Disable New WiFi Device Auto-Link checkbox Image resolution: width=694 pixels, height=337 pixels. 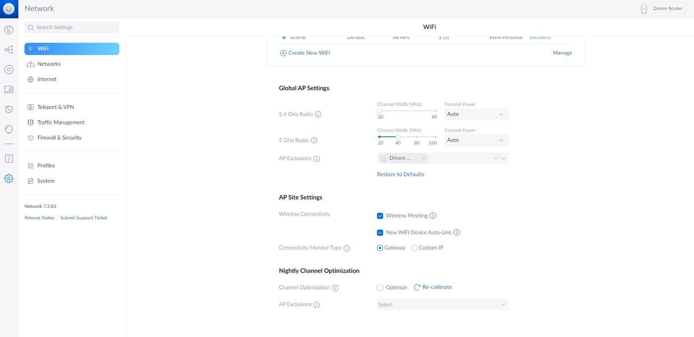[380, 233]
